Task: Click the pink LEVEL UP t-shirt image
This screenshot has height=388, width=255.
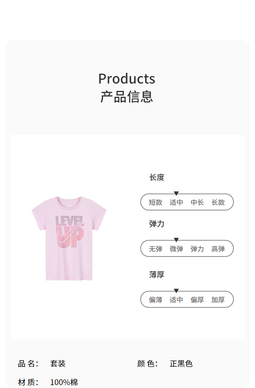Action: (69, 238)
